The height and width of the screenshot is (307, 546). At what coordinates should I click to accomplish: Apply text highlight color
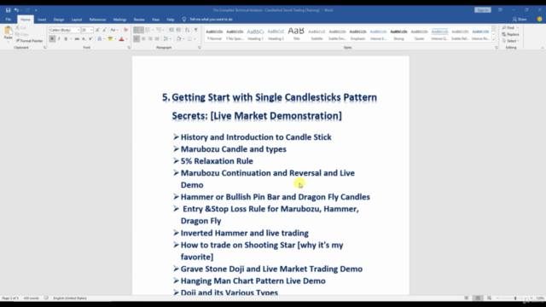tap(110, 39)
